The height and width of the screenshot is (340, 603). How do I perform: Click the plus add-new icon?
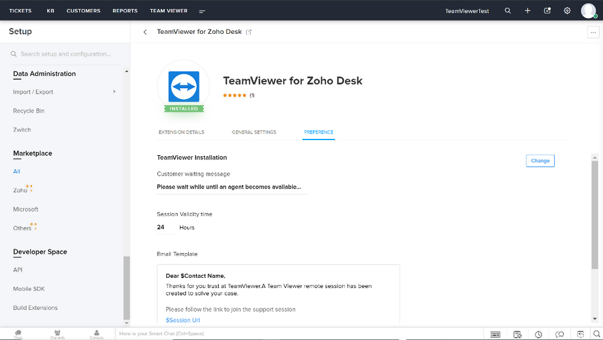528,11
